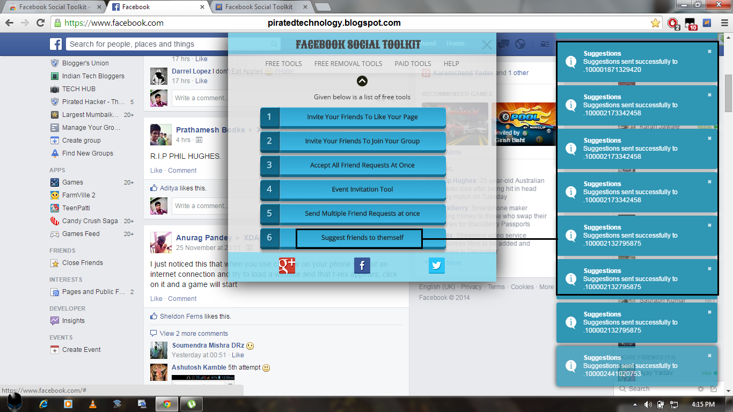Image resolution: width=733 pixels, height=412 pixels.
Task: Open the orange flag extension icon
Action: 707,23
